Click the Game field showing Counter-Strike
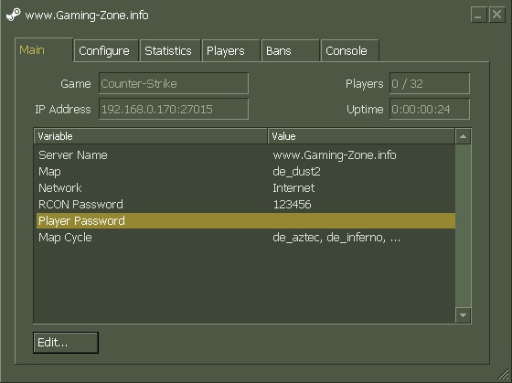 [174, 83]
